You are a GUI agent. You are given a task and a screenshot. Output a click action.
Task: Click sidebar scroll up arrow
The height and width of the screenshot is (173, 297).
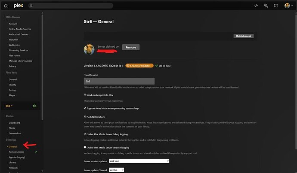(42, 13)
